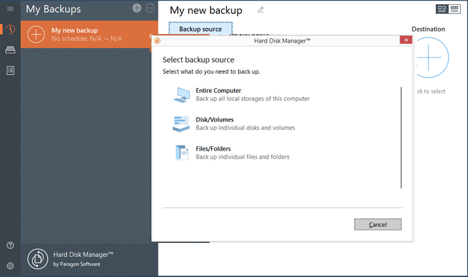Switch to the list view layout

(x=455, y=9)
